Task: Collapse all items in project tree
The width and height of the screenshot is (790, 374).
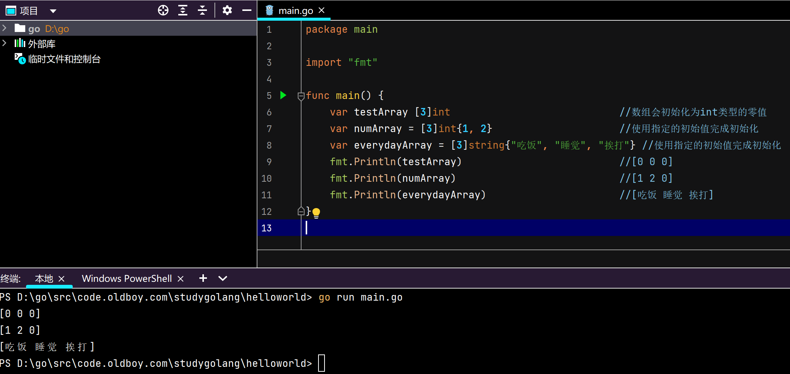Action: 202,11
